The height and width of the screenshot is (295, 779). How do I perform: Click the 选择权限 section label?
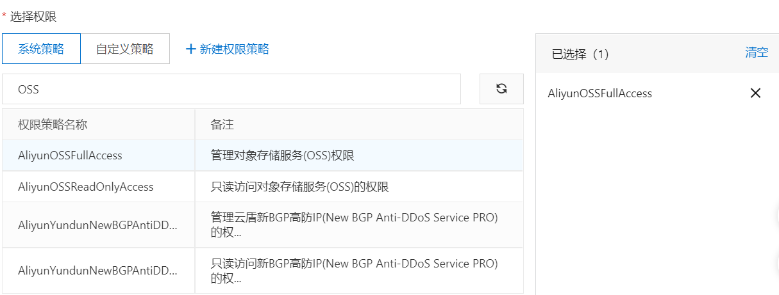pyautogui.click(x=33, y=17)
